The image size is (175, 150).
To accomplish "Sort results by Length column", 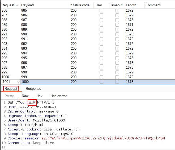I will [135, 5].
